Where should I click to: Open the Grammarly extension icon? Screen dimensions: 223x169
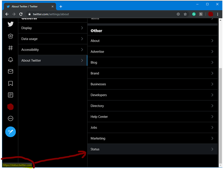tap(194, 14)
